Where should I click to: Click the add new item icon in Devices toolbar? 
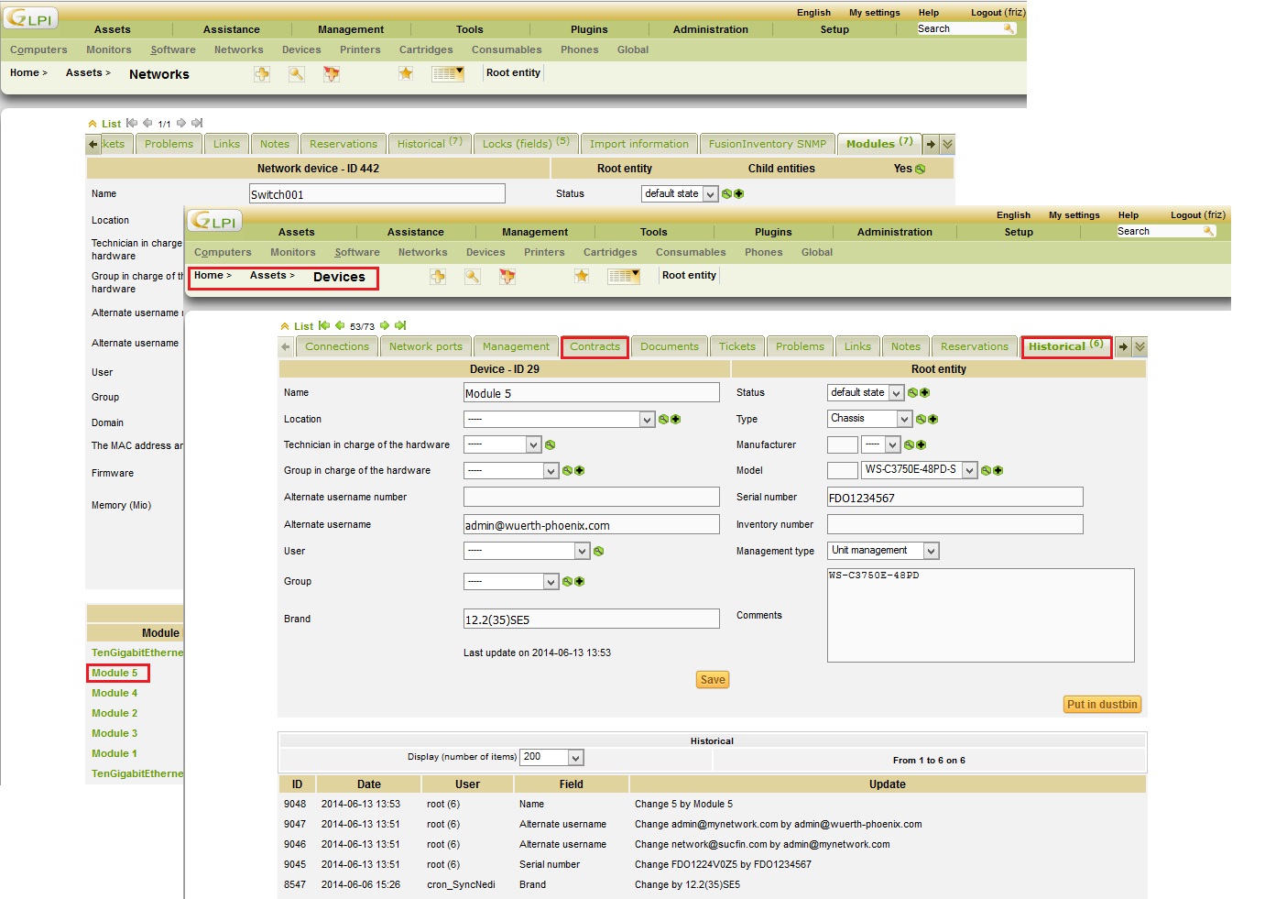point(438,276)
